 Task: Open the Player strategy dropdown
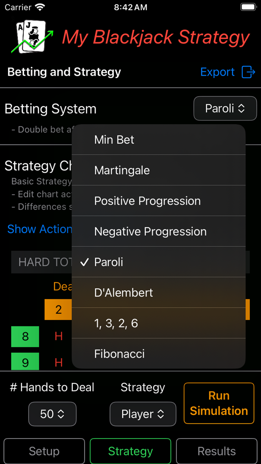[x=143, y=414]
